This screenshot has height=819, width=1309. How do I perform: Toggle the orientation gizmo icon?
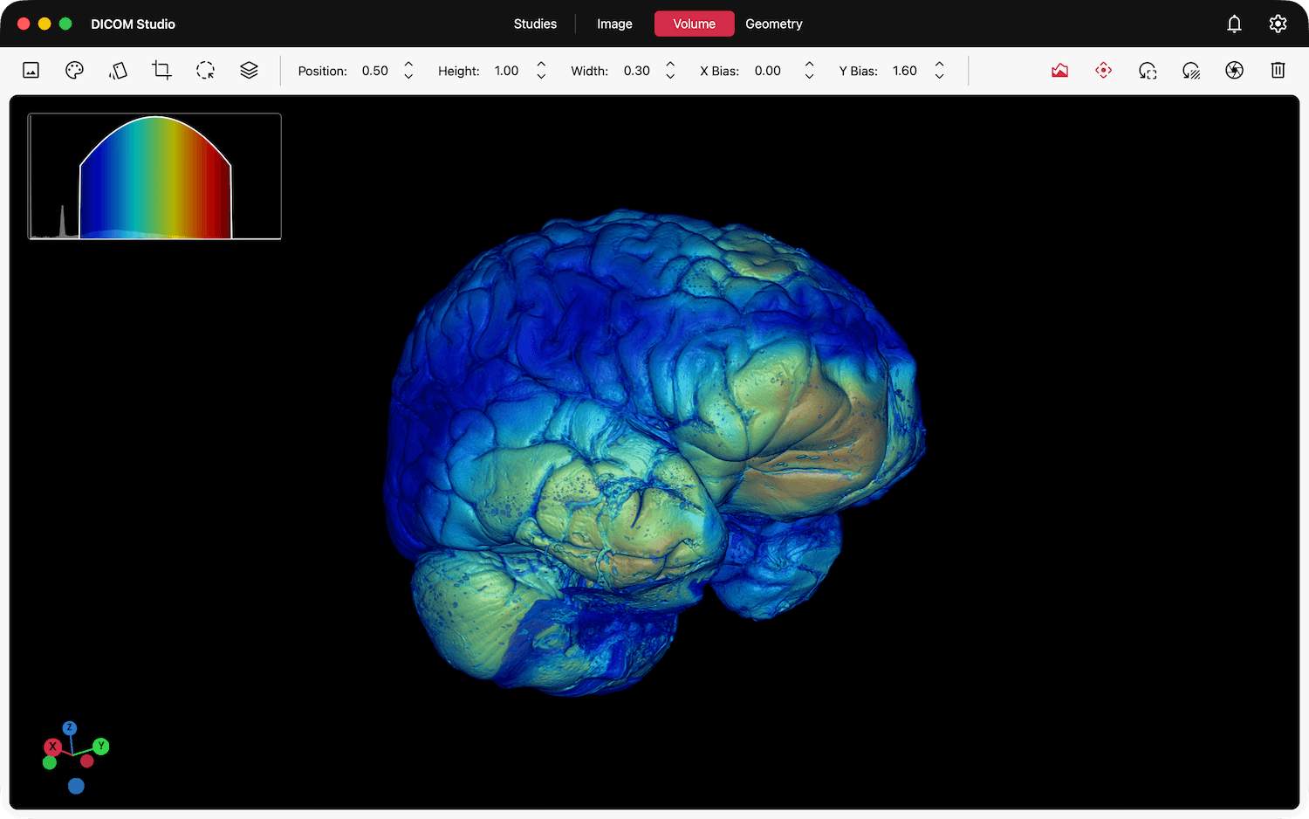point(1103,71)
